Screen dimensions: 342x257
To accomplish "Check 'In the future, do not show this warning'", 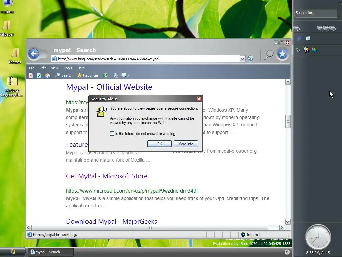I will 112,133.
